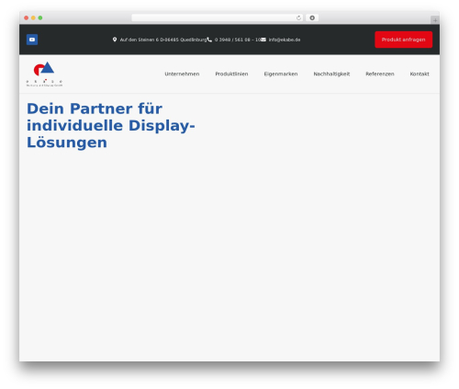
Task: Click the envelope email icon
Action: [x=263, y=40]
